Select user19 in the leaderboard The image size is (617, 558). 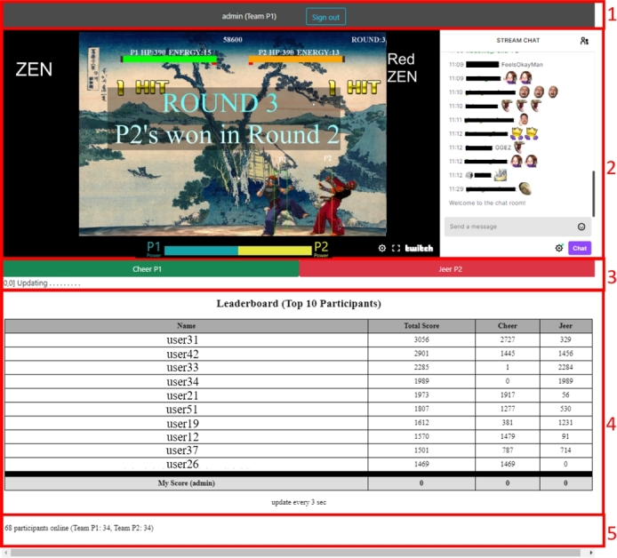(182, 424)
